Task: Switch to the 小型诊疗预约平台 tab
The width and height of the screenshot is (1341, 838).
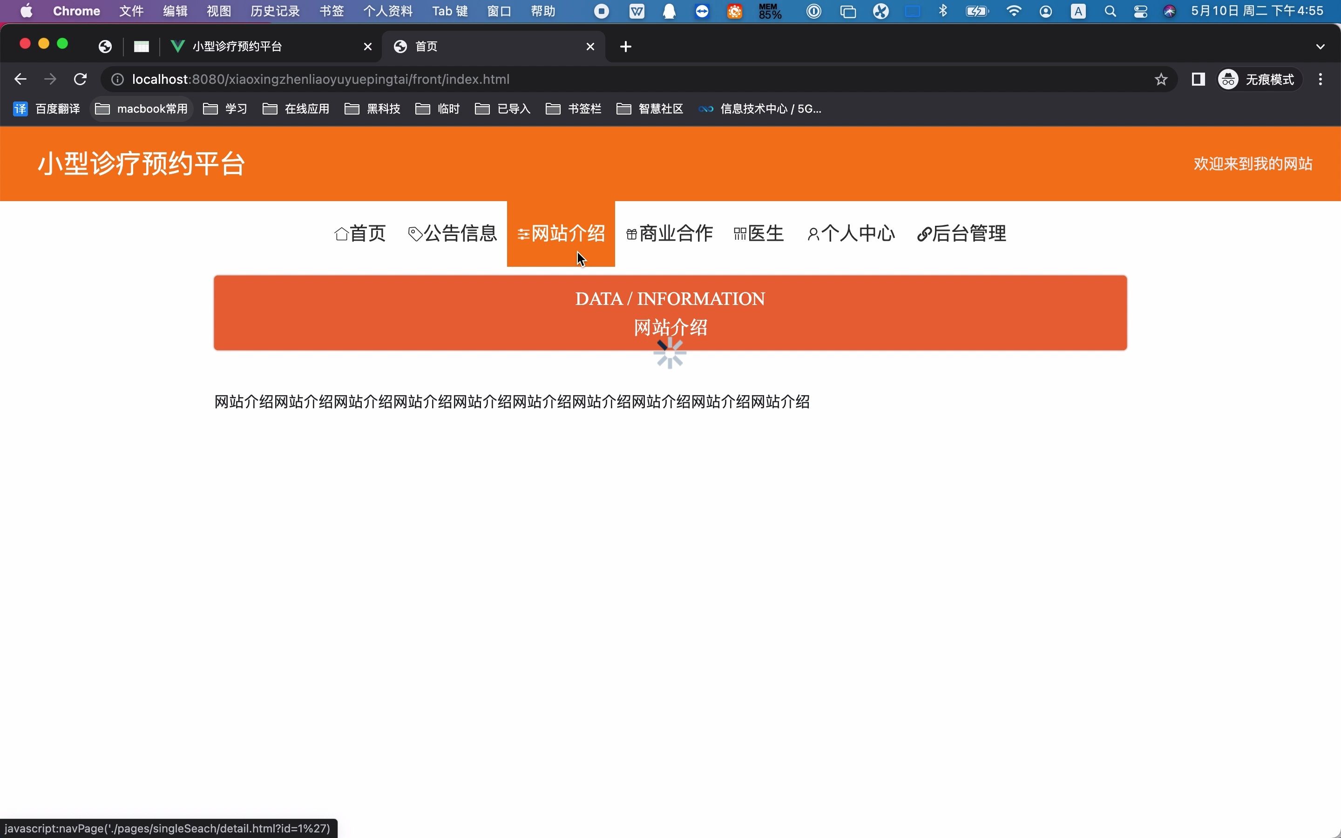Action: [x=271, y=47]
